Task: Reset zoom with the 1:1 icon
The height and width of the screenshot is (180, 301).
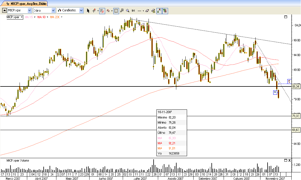Action: (133, 11)
